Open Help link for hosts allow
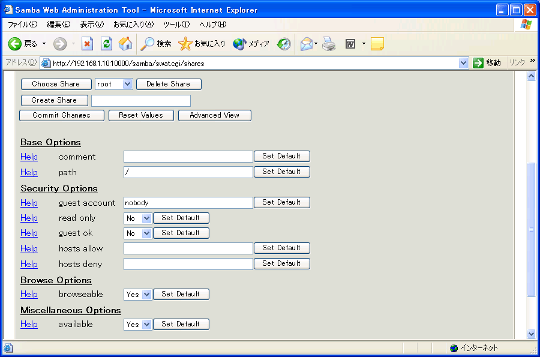540x357 pixels. [x=29, y=248]
